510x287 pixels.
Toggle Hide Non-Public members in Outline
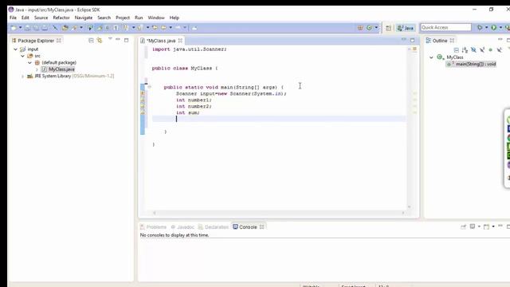tap(491, 49)
